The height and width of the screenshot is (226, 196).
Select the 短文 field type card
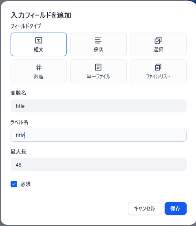tap(39, 44)
